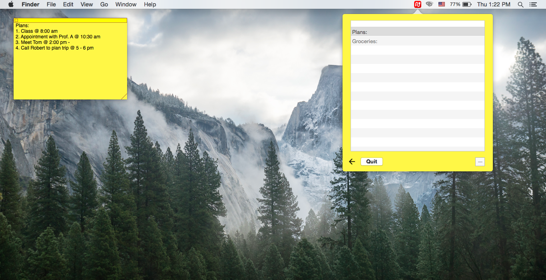546x280 pixels.
Task: Click the battery 77% indicator
Action: [x=460, y=4]
